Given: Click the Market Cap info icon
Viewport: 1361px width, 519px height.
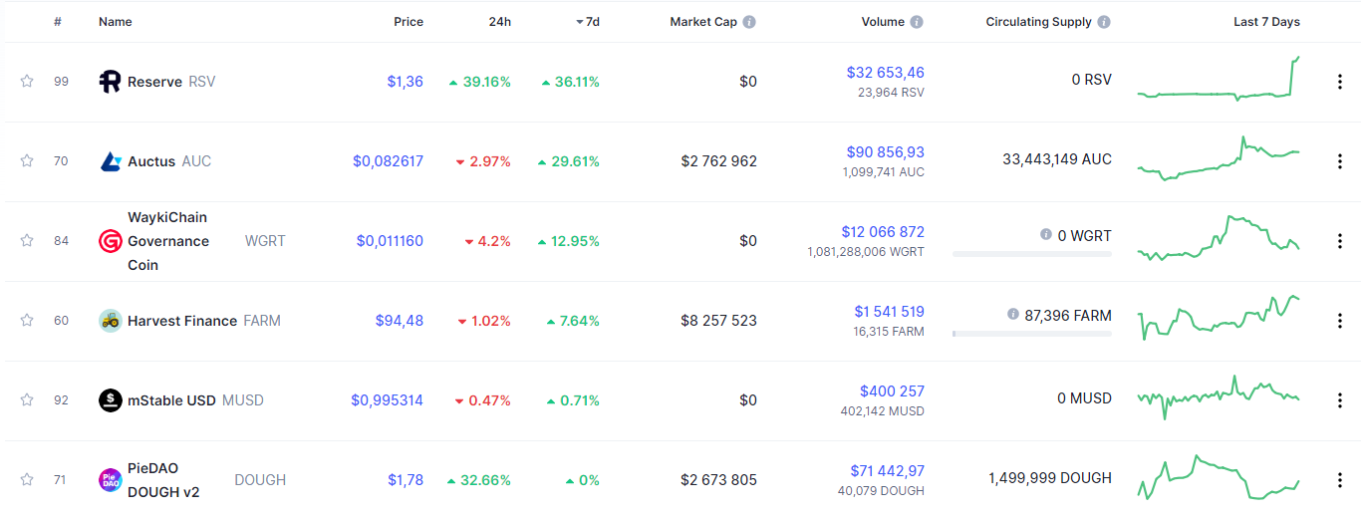Looking at the screenshot, I should 749,22.
